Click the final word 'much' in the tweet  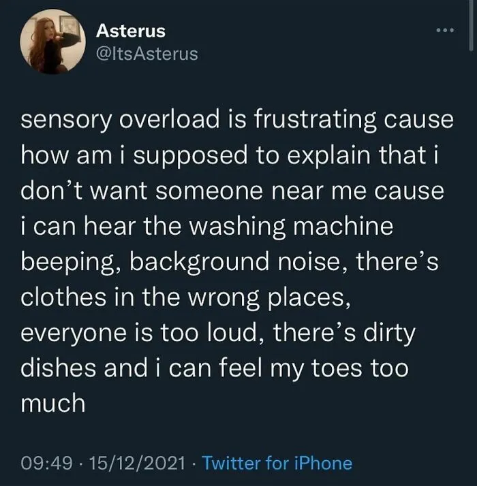click(53, 404)
